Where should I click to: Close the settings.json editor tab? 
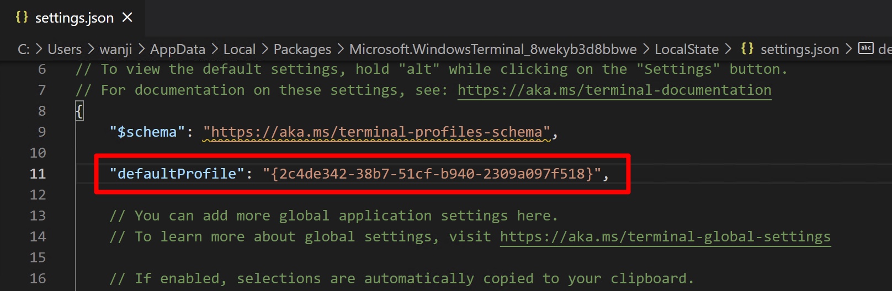(128, 18)
